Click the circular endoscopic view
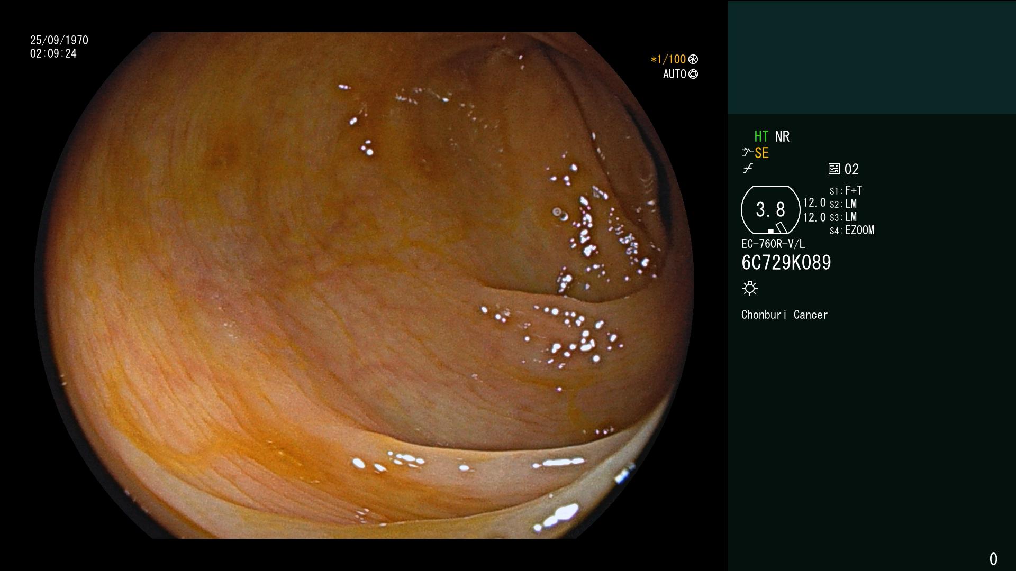Image resolution: width=1016 pixels, height=571 pixels. (x=364, y=285)
